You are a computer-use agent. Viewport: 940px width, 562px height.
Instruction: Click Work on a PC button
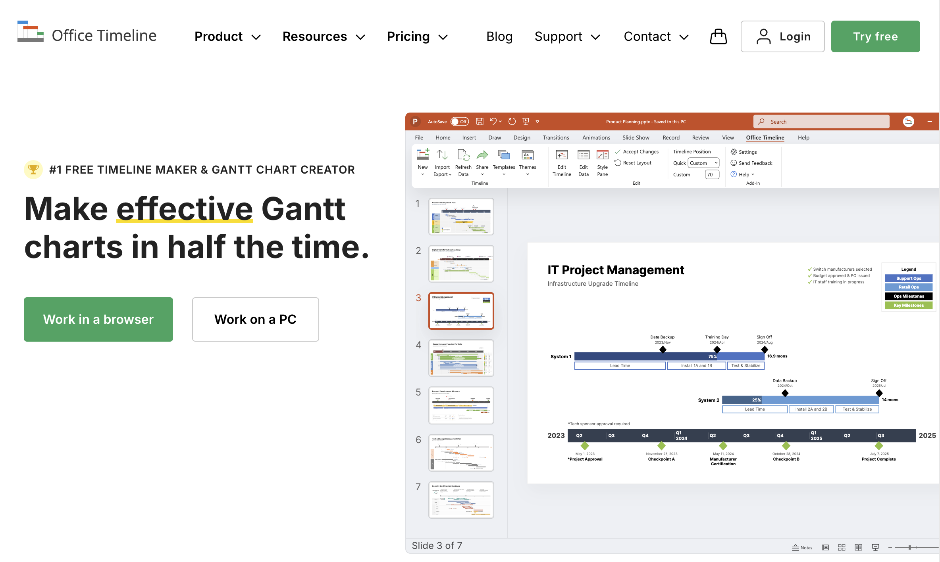click(x=256, y=319)
